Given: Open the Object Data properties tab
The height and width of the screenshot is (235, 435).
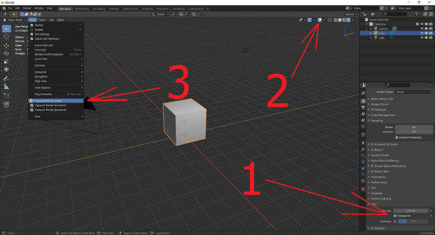Looking at the screenshot, I should 363,175.
